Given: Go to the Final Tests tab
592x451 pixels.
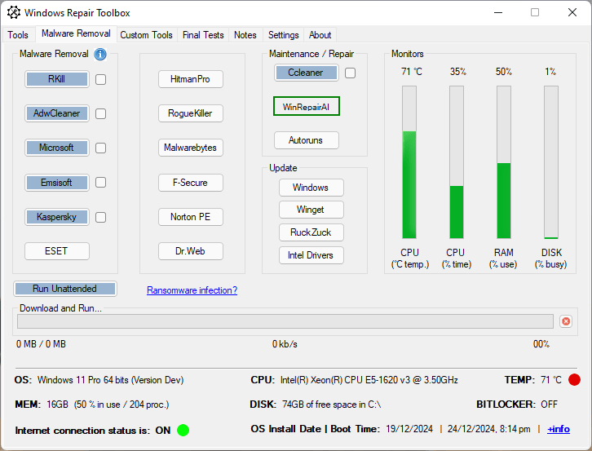Looking at the screenshot, I should click(x=203, y=35).
